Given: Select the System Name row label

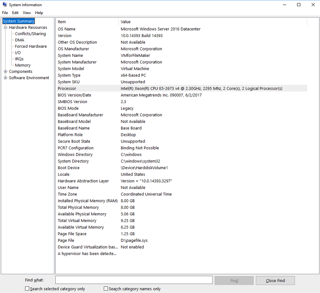Looking at the screenshot, I should coord(70,55).
